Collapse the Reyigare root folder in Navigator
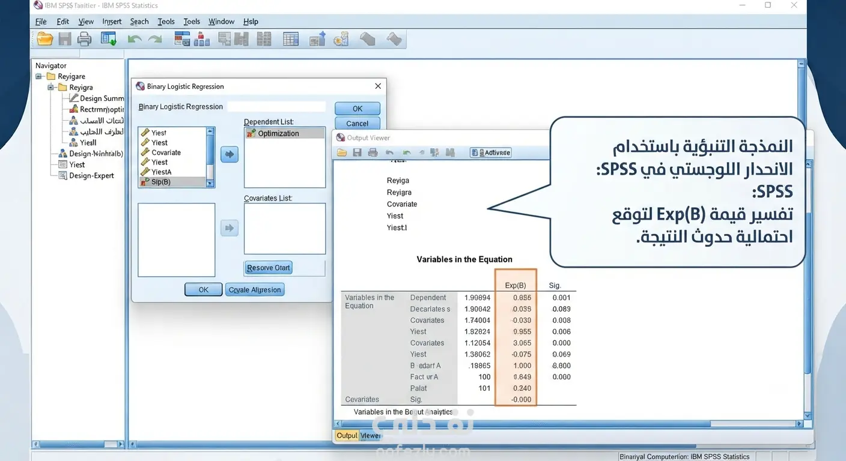 coord(39,77)
